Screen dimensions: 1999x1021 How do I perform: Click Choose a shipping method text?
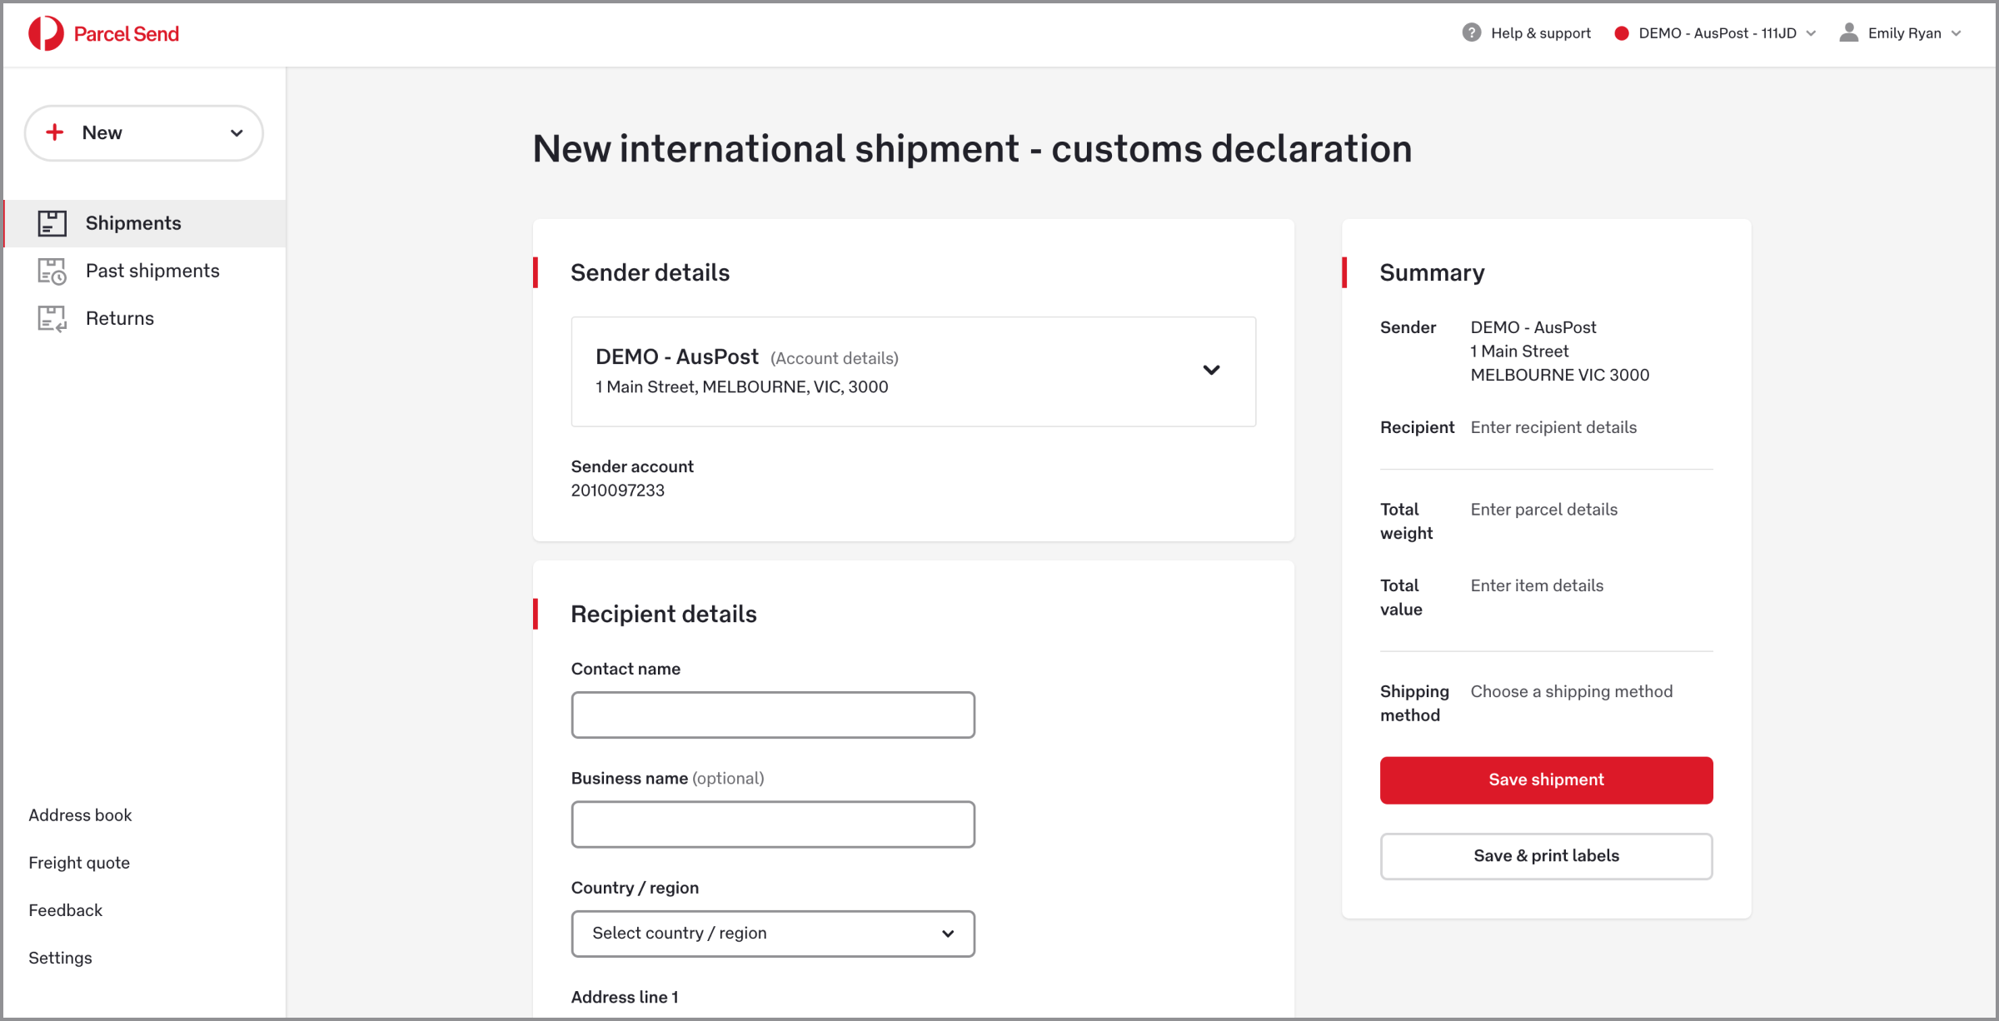(1572, 691)
